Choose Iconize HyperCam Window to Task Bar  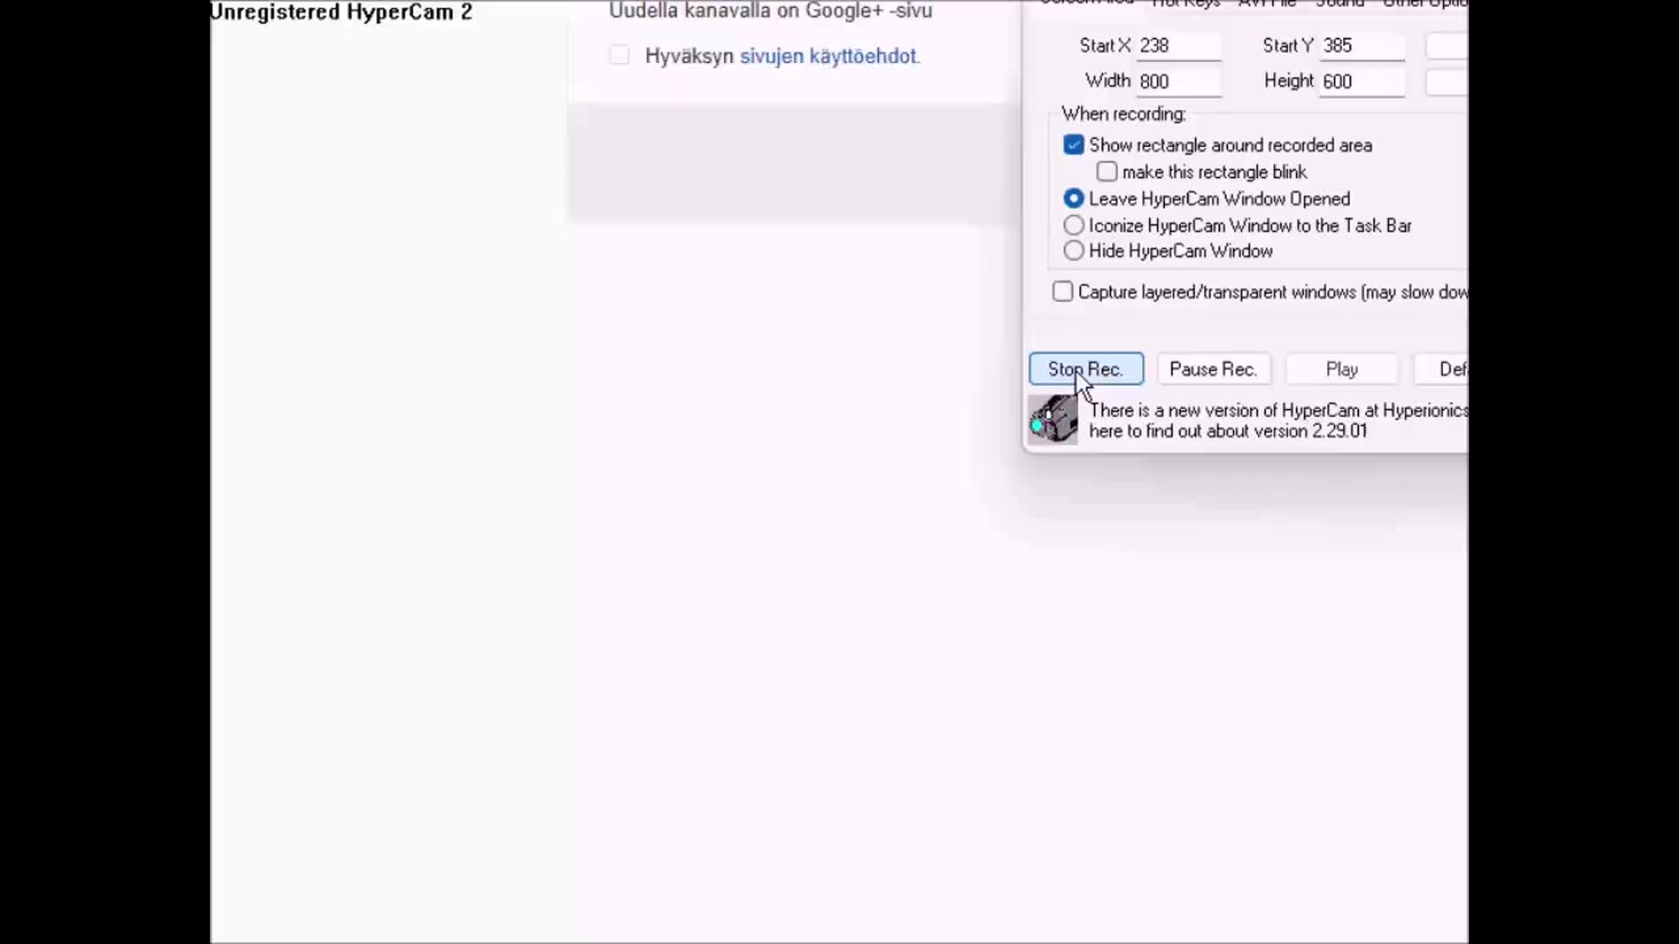[1074, 226]
